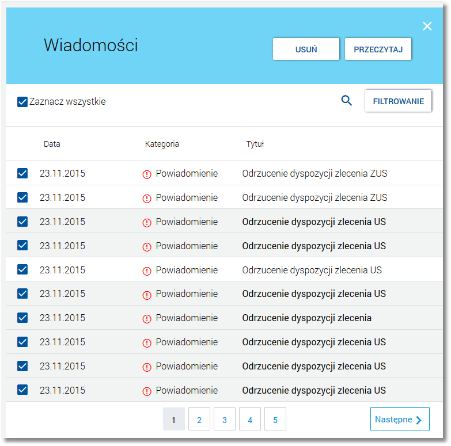The height and width of the screenshot is (446, 451).
Task: Uncheck the checkbox of the non-bold US message
Action: [22, 269]
